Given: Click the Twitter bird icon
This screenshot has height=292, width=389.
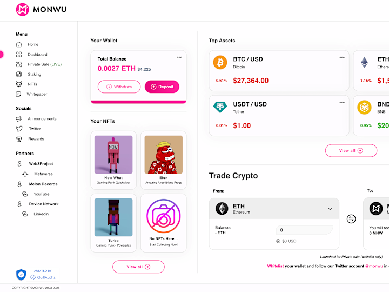Looking at the screenshot, I should tap(19, 129).
